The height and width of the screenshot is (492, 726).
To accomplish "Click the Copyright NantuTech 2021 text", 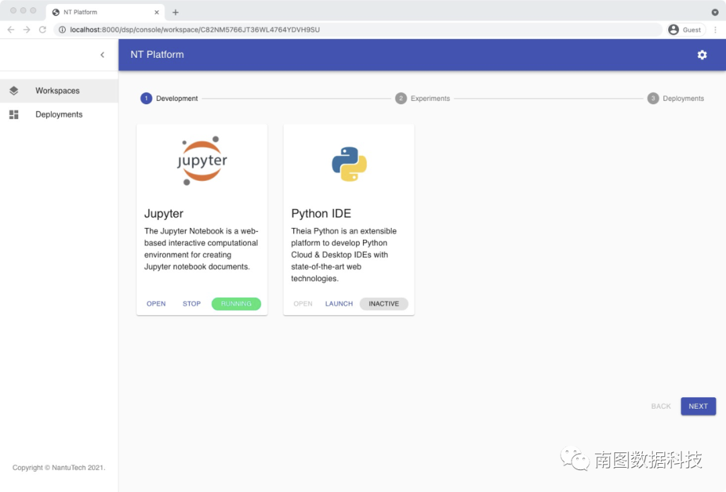I will tap(58, 468).
